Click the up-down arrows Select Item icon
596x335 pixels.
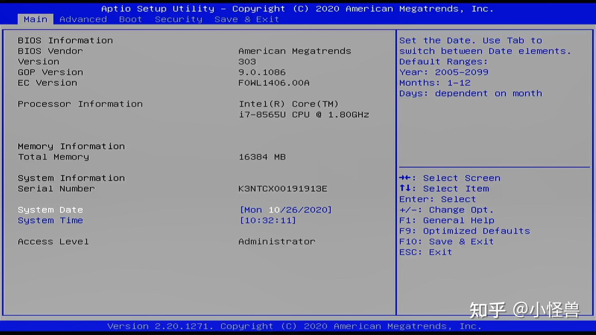(405, 188)
